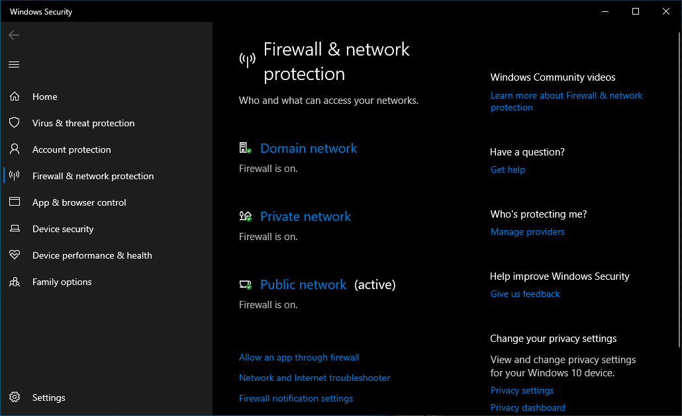Click the Family options people icon
Viewport: 682px width, 416px height.
(15, 282)
